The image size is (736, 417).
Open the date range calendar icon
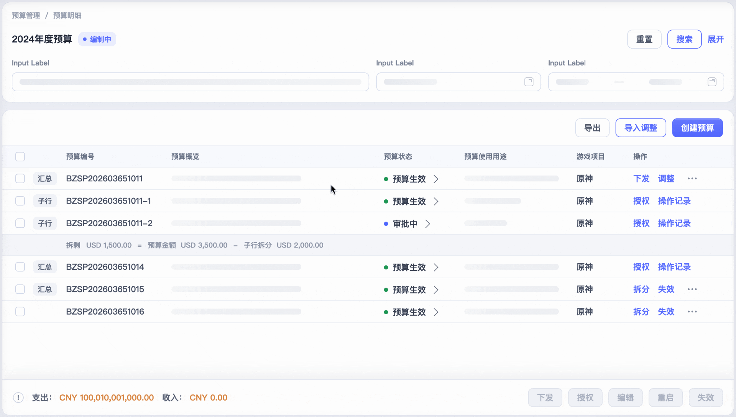712,82
